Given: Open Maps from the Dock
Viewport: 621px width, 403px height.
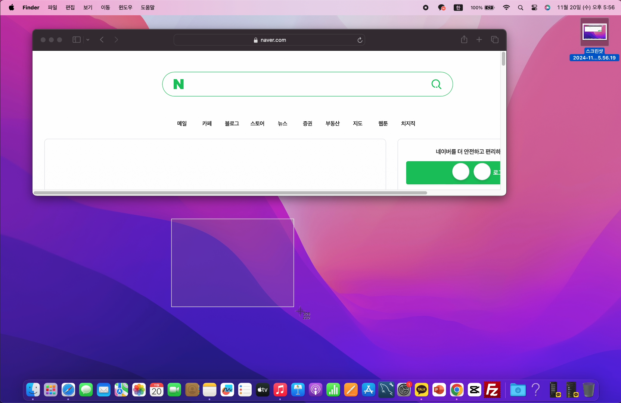Looking at the screenshot, I should coord(121,390).
